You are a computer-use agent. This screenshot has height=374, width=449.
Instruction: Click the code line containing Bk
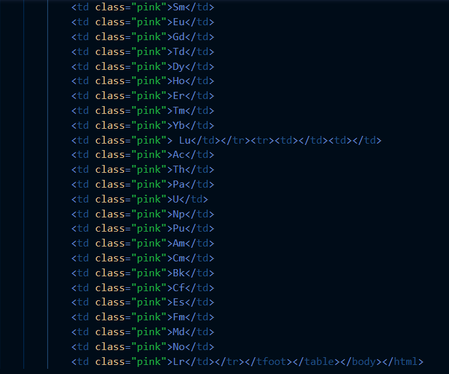pyautogui.click(x=142, y=273)
